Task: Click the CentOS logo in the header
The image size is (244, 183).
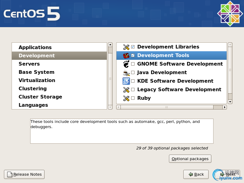Action: (230, 13)
